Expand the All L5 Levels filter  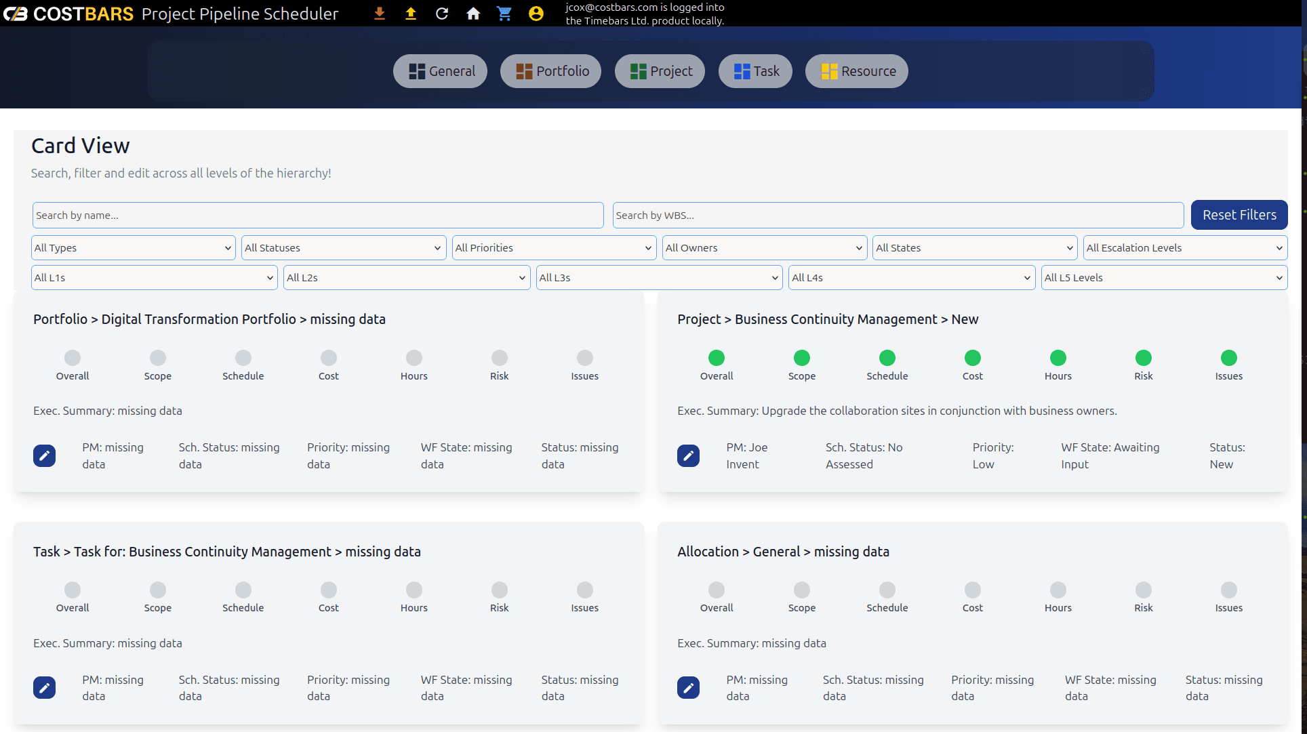click(x=1164, y=278)
